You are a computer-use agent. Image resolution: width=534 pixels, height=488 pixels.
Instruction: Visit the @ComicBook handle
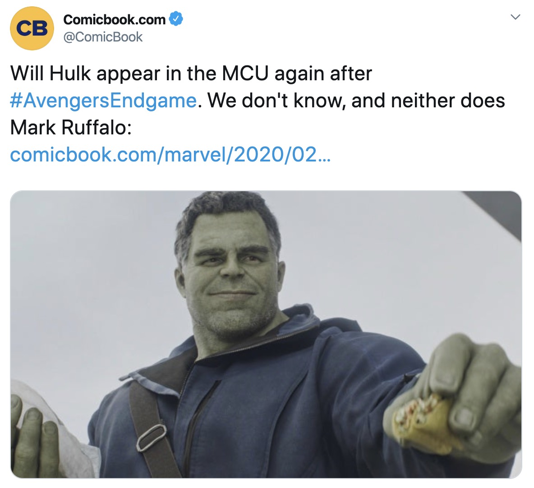[x=103, y=37]
